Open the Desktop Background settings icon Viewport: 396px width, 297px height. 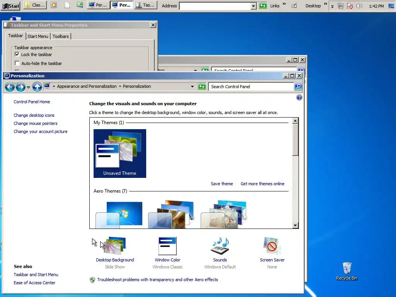115,246
